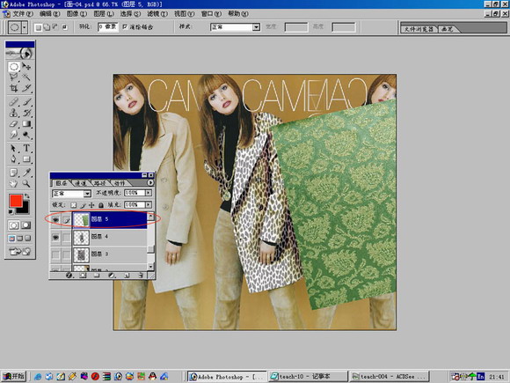Reset default foreground and background colors
The height and width of the screenshot is (383, 510).
pos(11,212)
